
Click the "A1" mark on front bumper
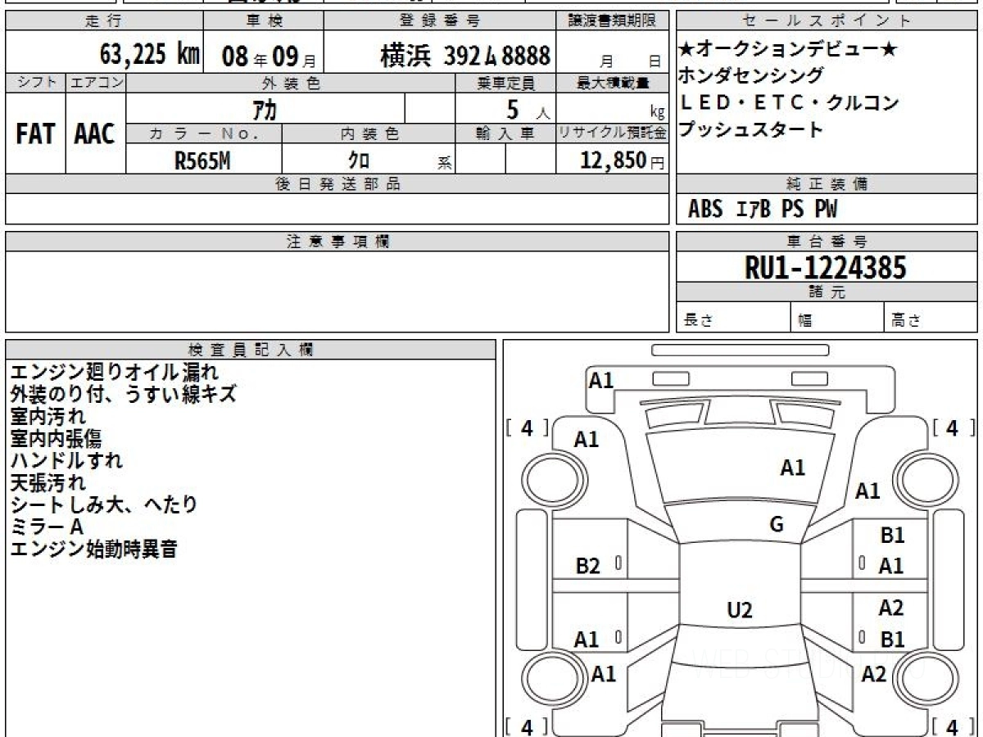click(601, 380)
